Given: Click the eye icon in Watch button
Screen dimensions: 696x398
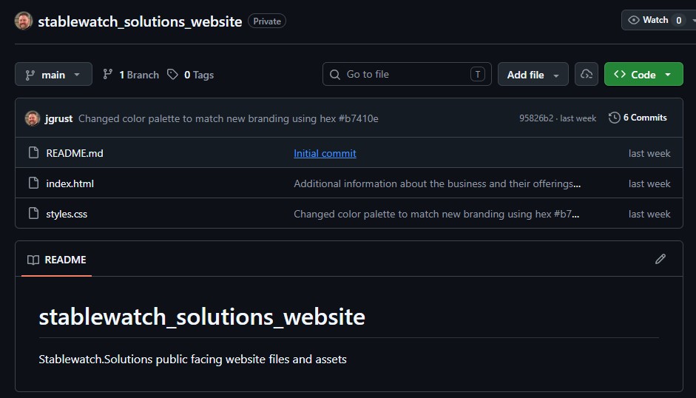Looking at the screenshot, I should (x=633, y=20).
